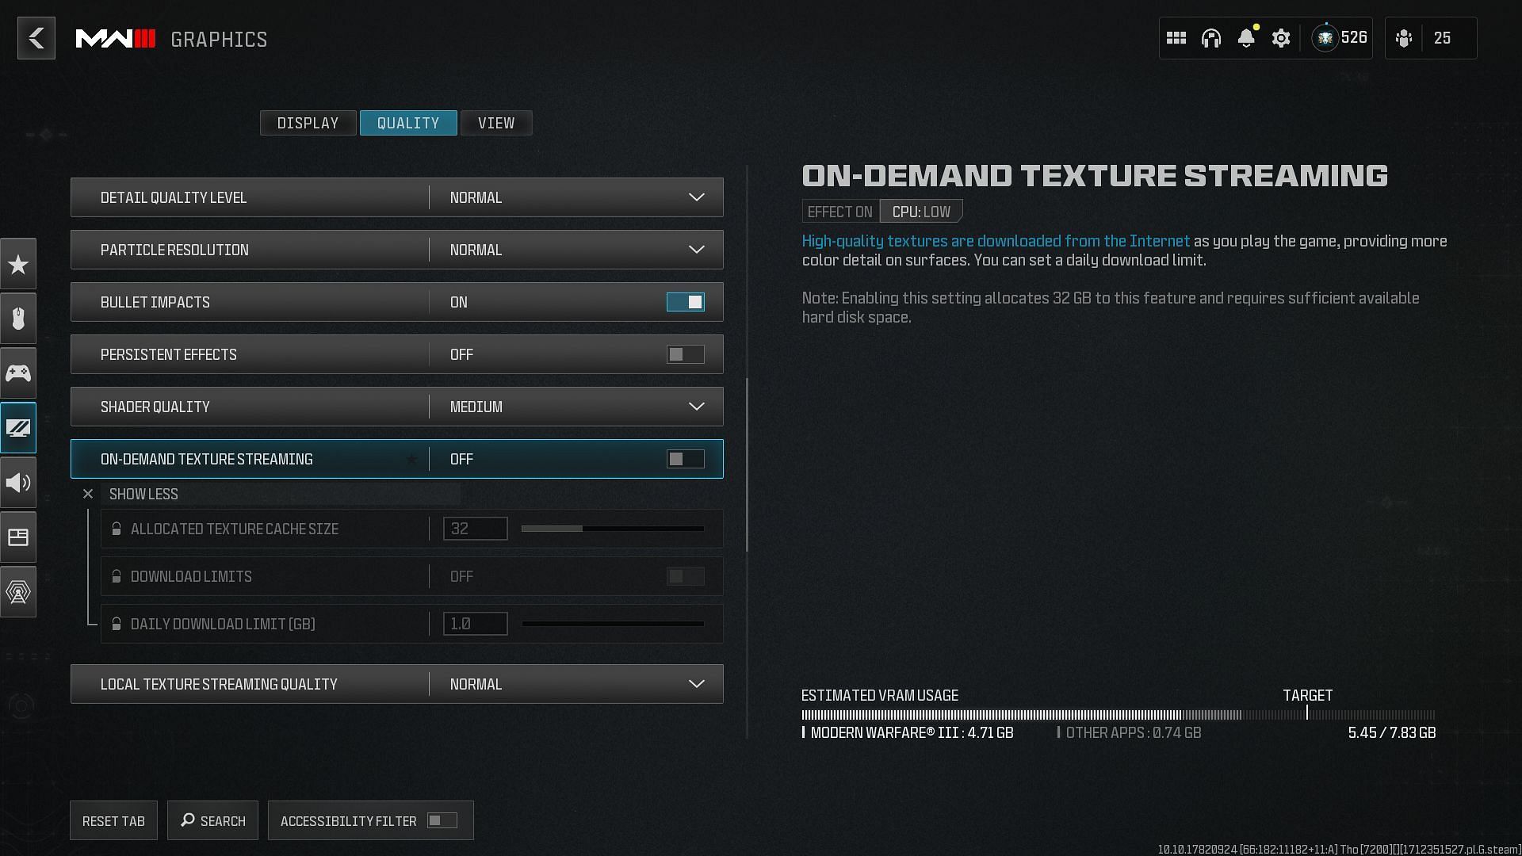Viewport: 1522px width, 856px height.
Task: Open Shader Quality dropdown menu
Action: (x=694, y=406)
